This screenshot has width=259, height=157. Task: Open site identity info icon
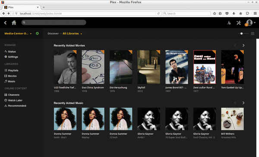coord(13,13)
